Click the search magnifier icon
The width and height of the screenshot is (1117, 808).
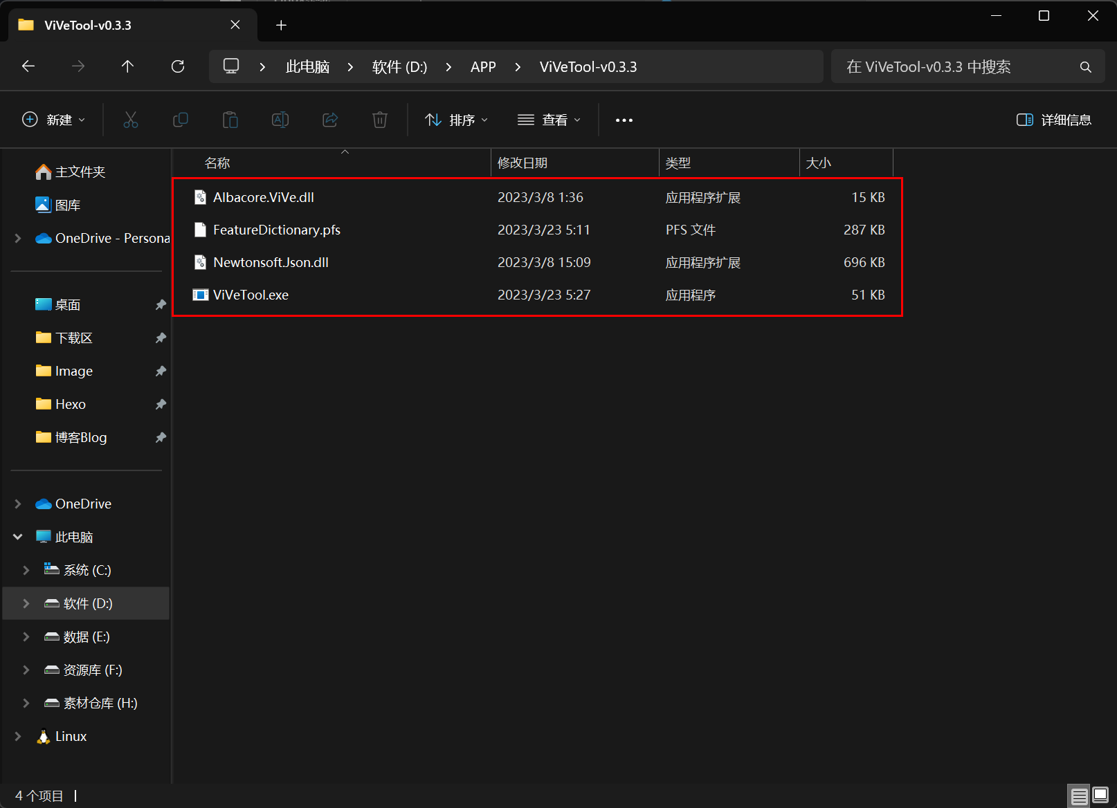click(1085, 67)
